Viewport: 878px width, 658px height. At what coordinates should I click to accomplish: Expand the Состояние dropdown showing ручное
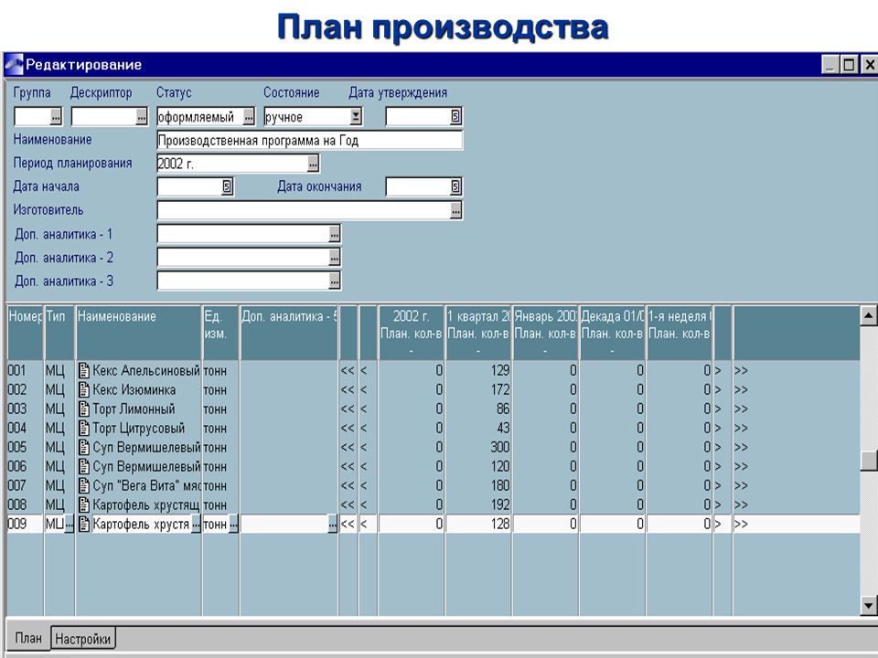click(356, 116)
